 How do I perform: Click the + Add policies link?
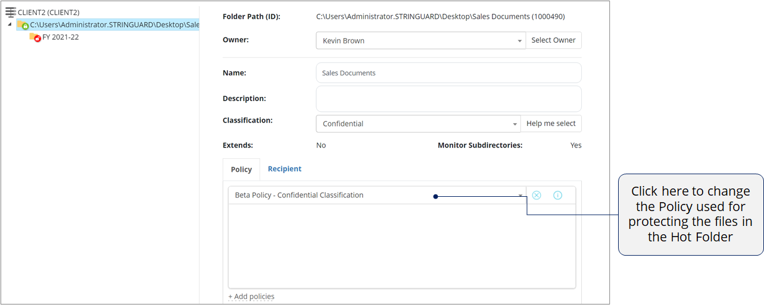(251, 296)
